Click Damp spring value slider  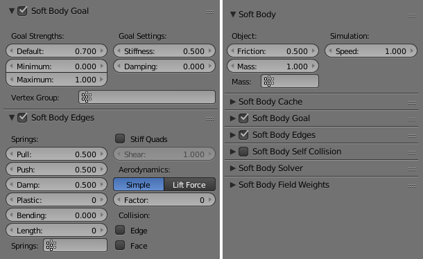click(x=56, y=185)
